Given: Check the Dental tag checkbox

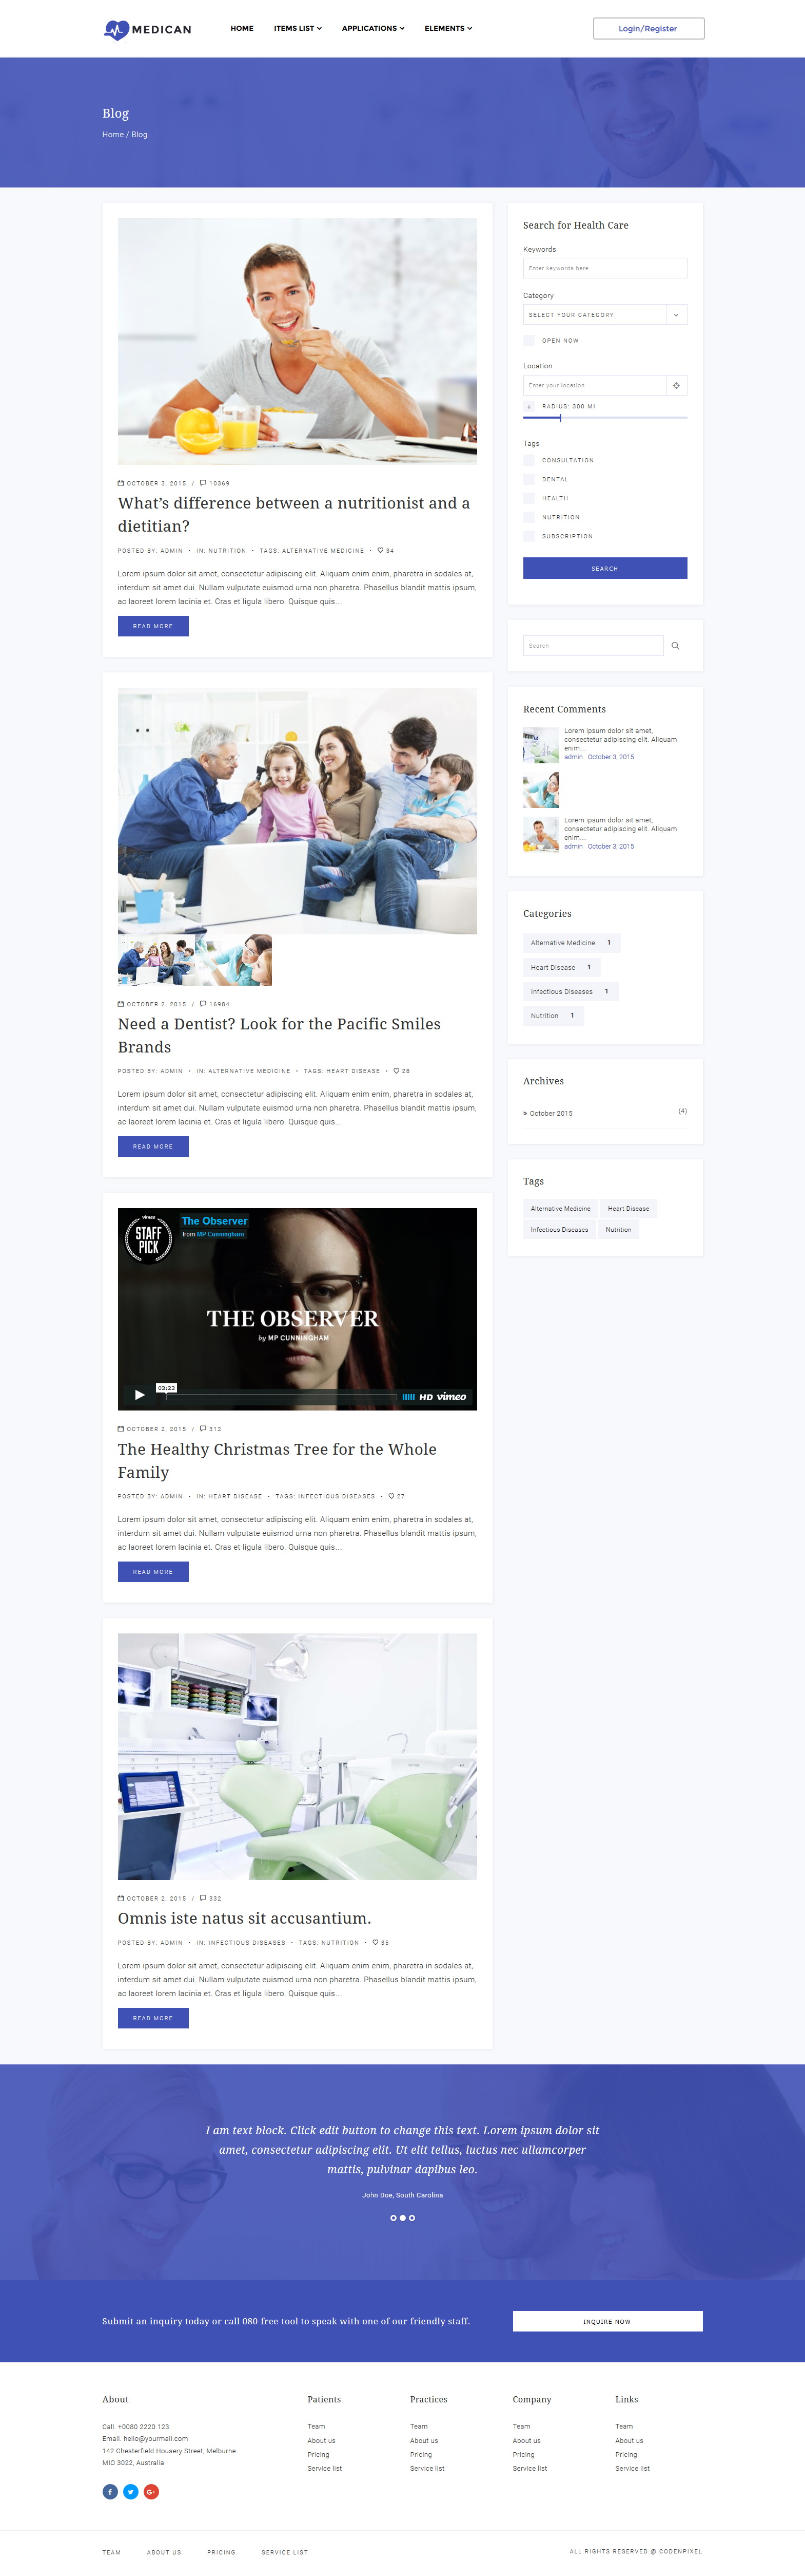Looking at the screenshot, I should [529, 479].
